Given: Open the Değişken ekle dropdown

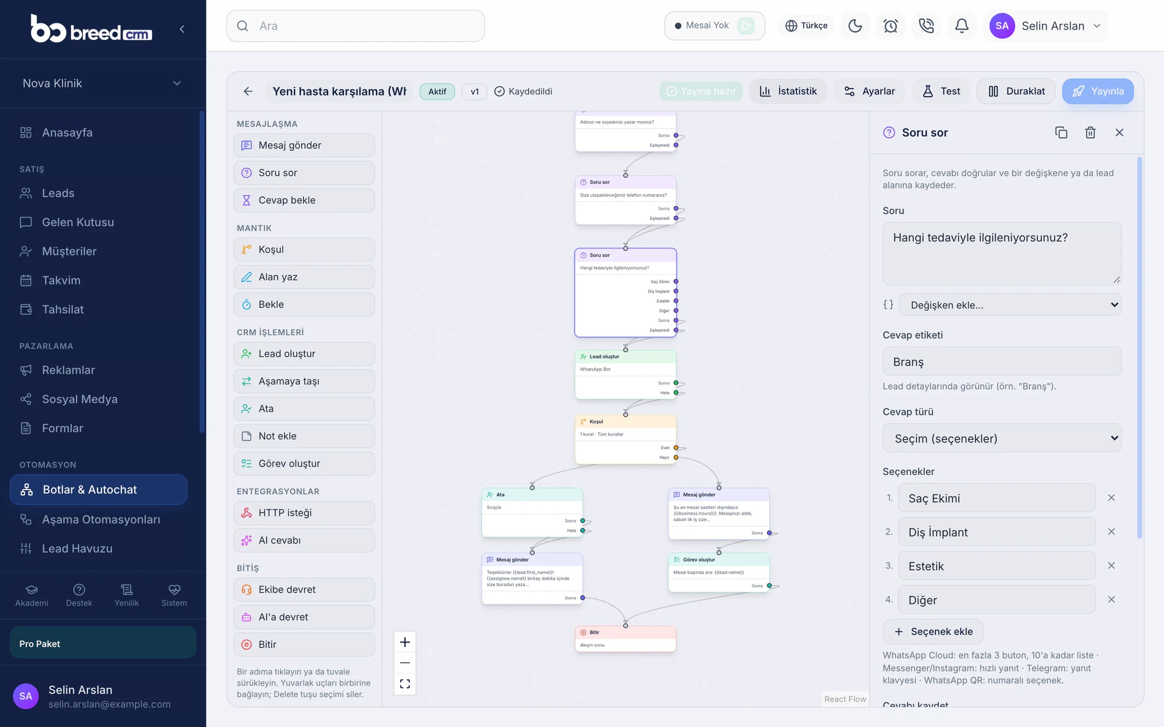Looking at the screenshot, I should (1010, 305).
